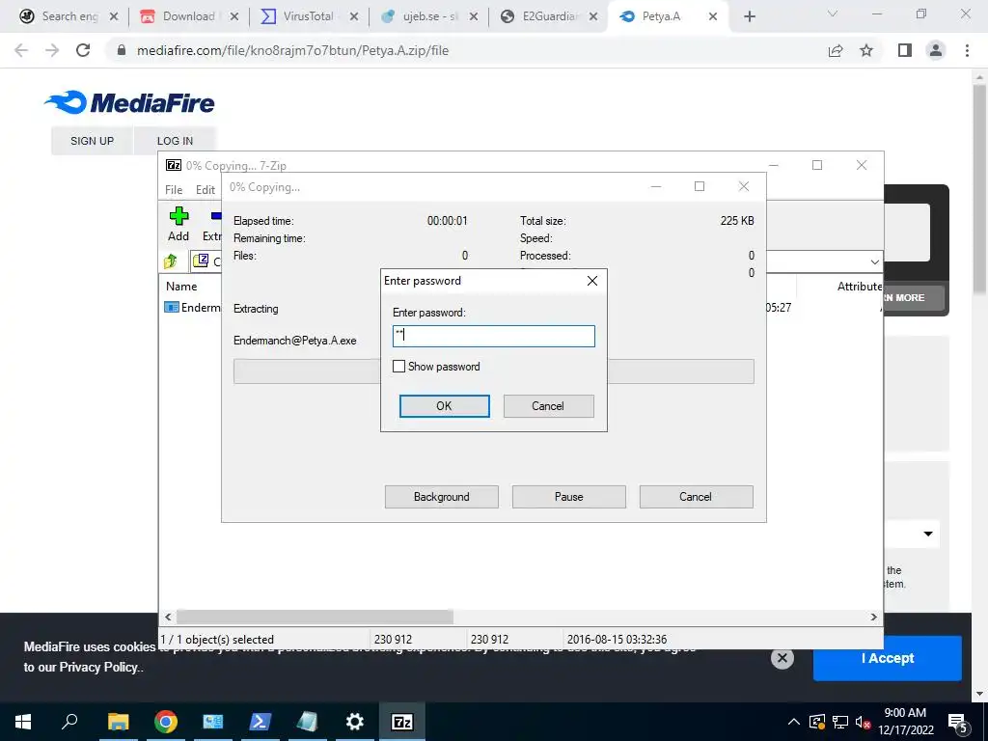
Task: Open the 7-Zip Edit menu
Action: (x=206, y=190)
